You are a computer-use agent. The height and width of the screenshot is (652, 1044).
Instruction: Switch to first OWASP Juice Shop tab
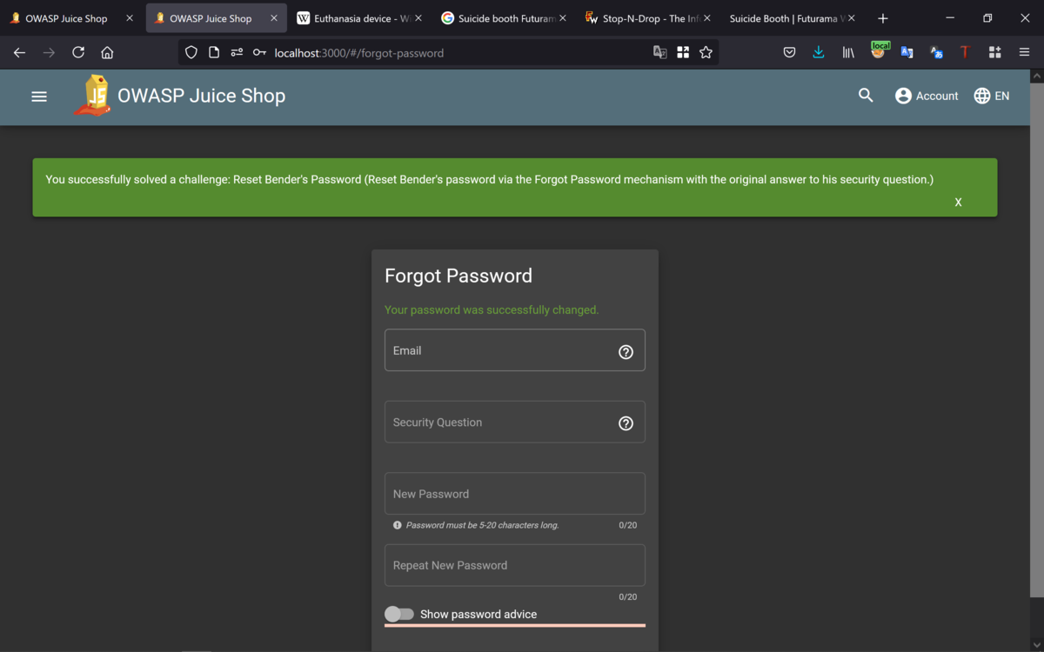pos(71,18)
